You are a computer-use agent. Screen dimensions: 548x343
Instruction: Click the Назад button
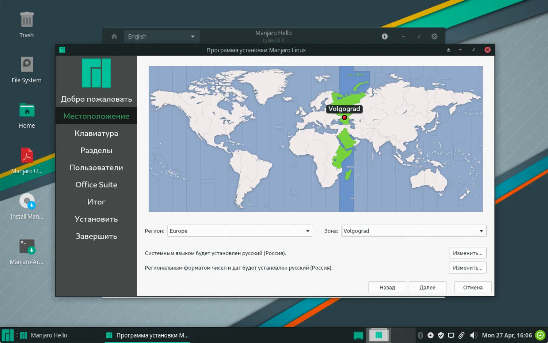click(387, 287)
